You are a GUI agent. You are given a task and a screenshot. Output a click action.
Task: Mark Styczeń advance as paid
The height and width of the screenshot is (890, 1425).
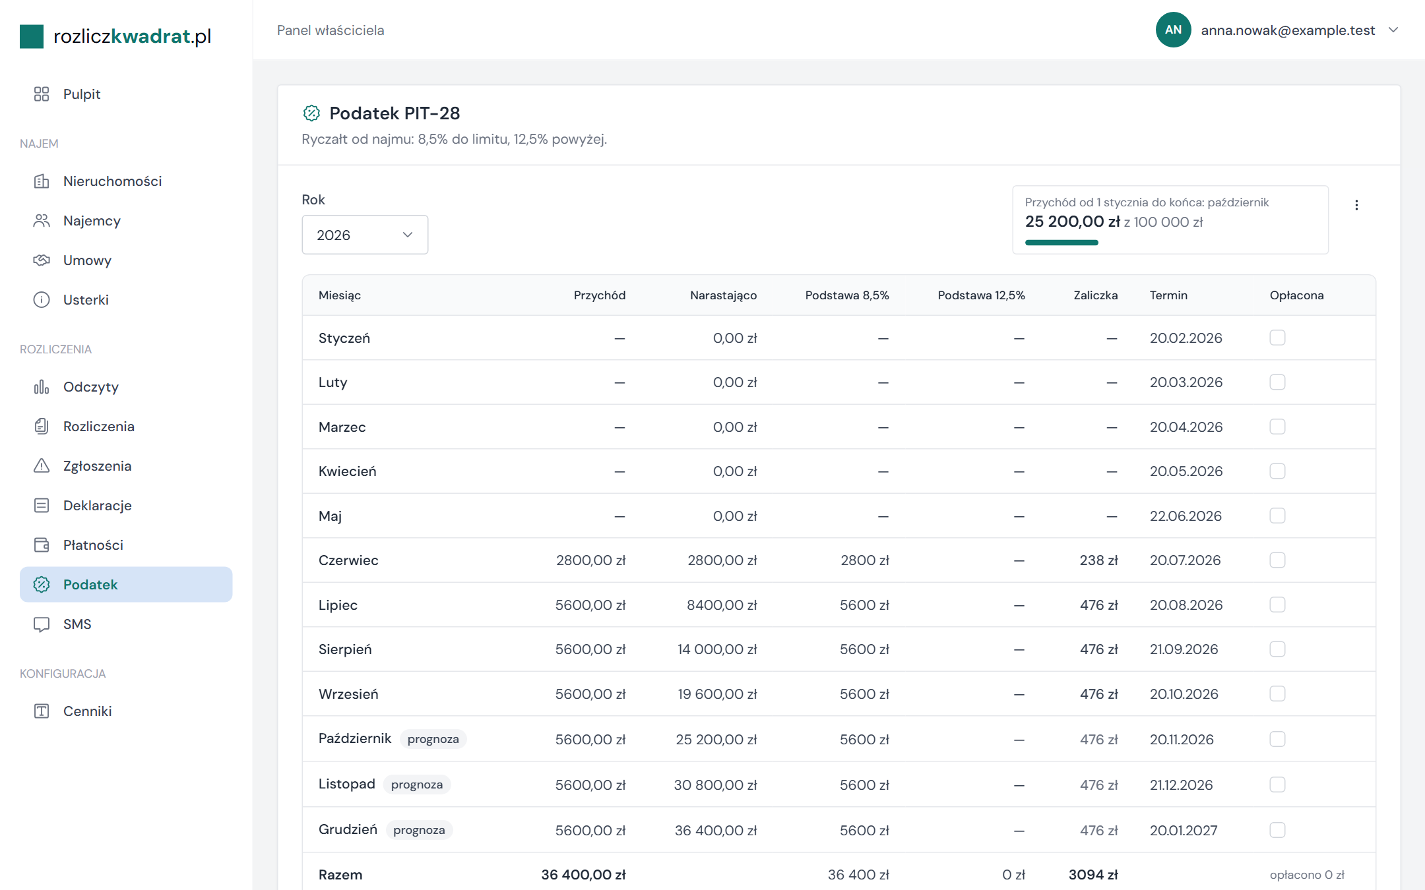tap(1277, 338)
